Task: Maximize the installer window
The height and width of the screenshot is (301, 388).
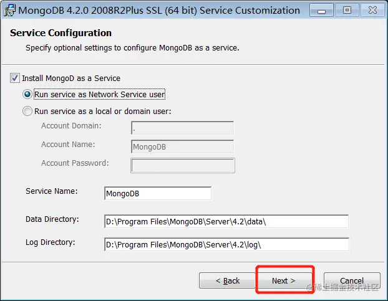Action: 347,10
